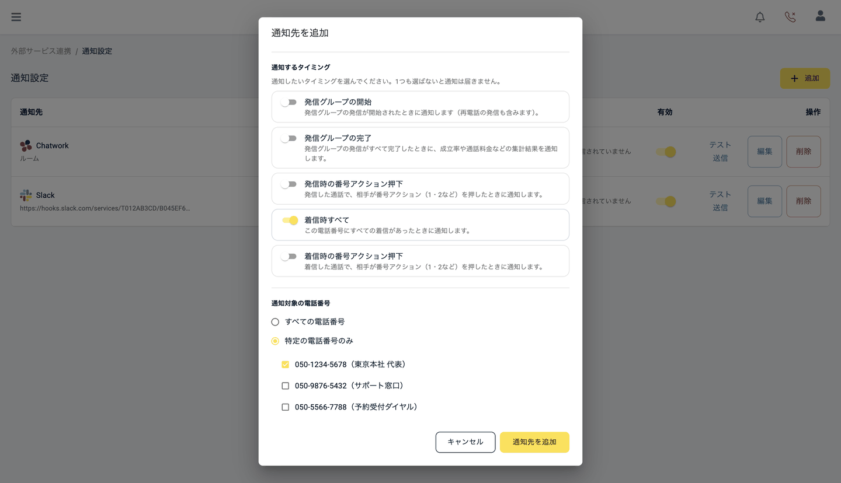Open the hamburger menu icon
841x483 pixels.
(16, 17)
